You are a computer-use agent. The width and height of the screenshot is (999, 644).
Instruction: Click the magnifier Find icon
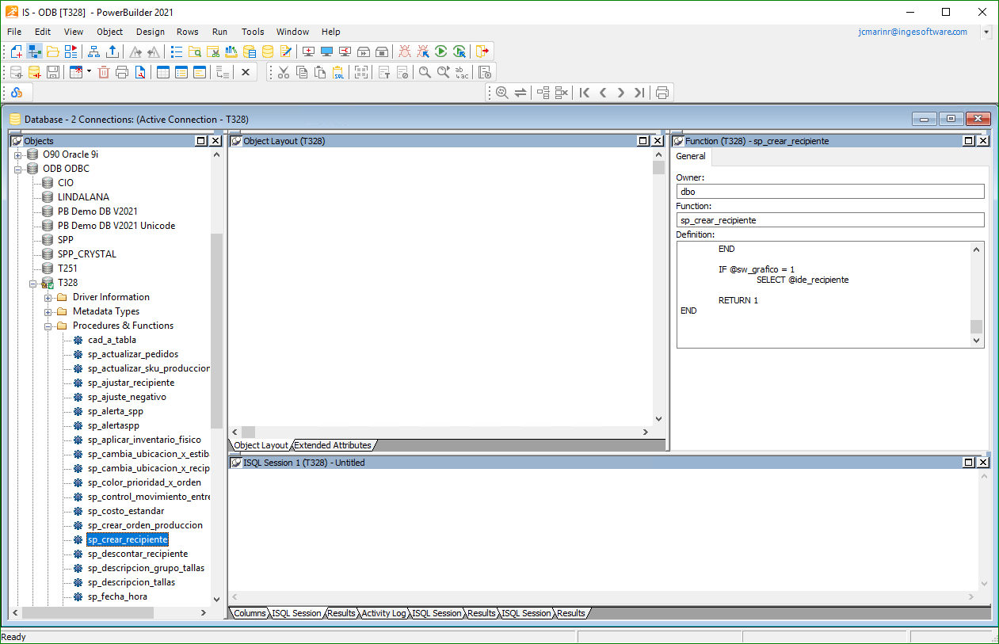(425, 72)
